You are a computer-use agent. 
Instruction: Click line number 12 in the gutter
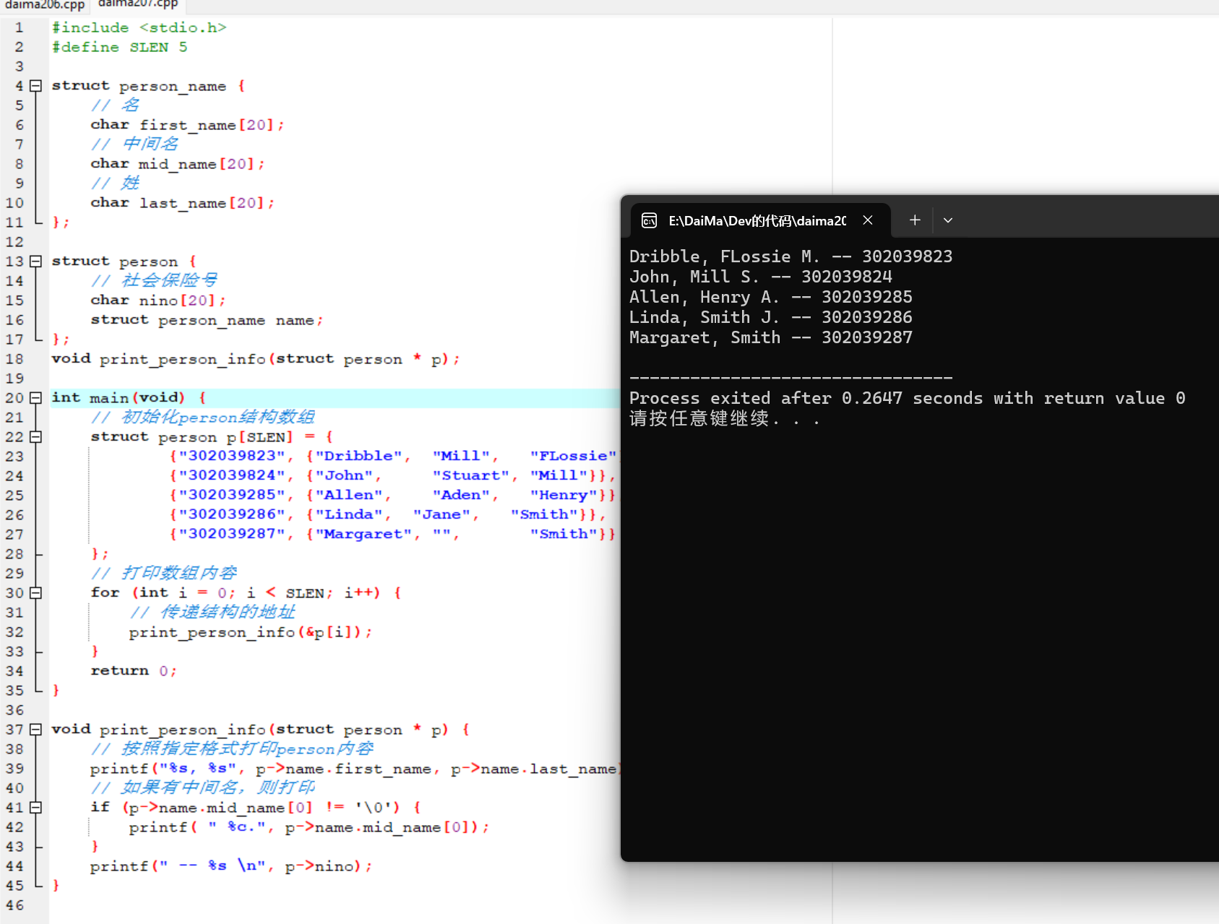pos(14,242)
